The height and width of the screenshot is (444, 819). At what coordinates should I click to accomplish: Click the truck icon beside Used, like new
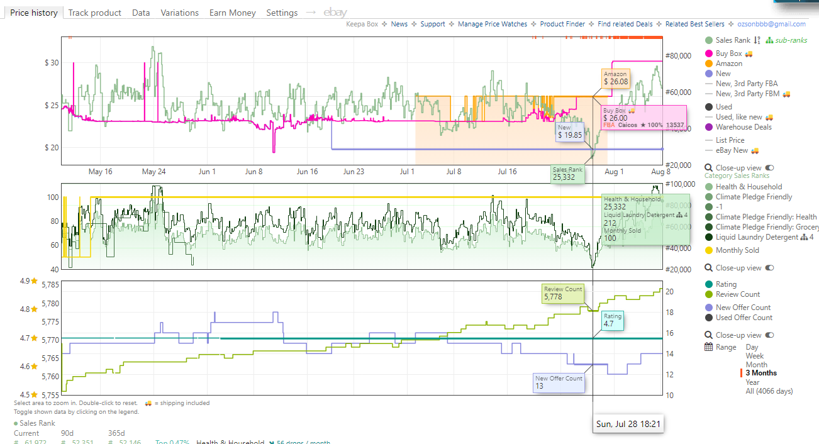point(769,117)
